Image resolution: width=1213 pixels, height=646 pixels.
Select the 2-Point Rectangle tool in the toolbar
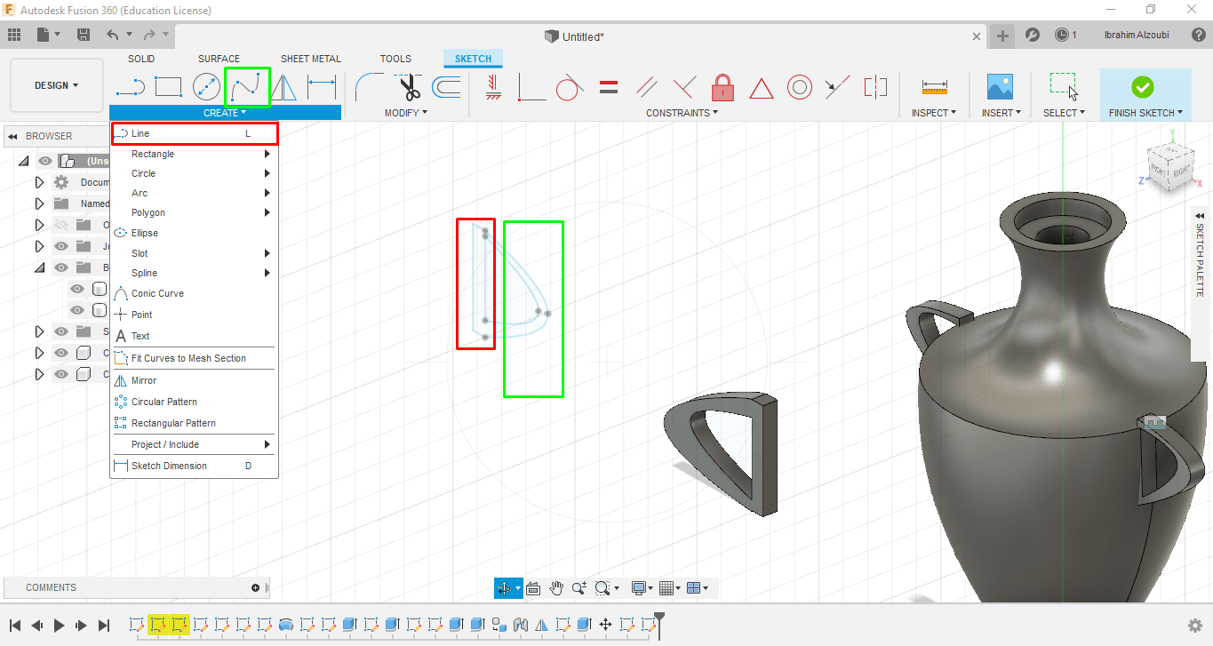tap(168, 87)
